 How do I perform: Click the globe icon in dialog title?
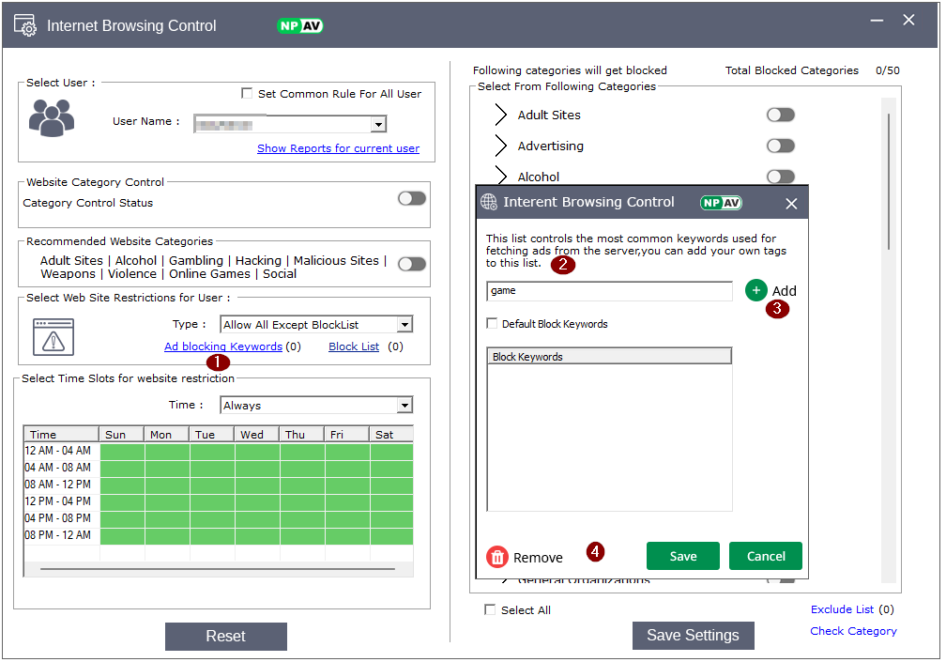tap(489, 203)
